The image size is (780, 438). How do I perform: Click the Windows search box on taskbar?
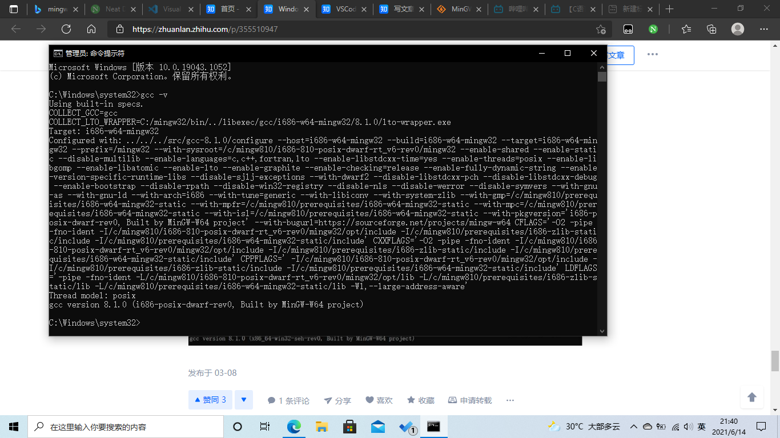coord(126,426)
